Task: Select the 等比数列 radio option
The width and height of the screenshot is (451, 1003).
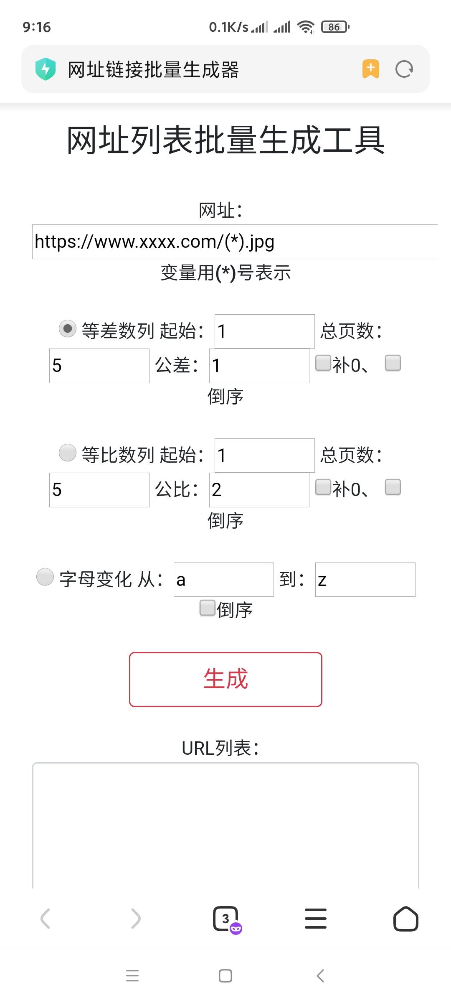Action: pyautogui.click(x=68, y=453)
